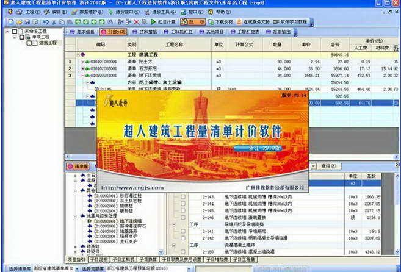The image size is (401, 272).
Task: Open the 子目工料机 bottom tab
Action: [x=124, y=260]
